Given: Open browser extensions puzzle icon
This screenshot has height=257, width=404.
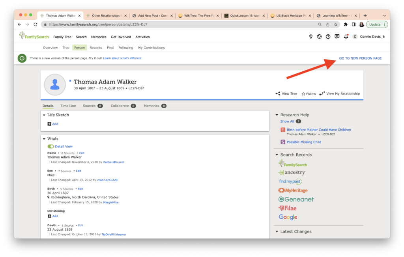Looking at the screenshot, I should (346, 24).
